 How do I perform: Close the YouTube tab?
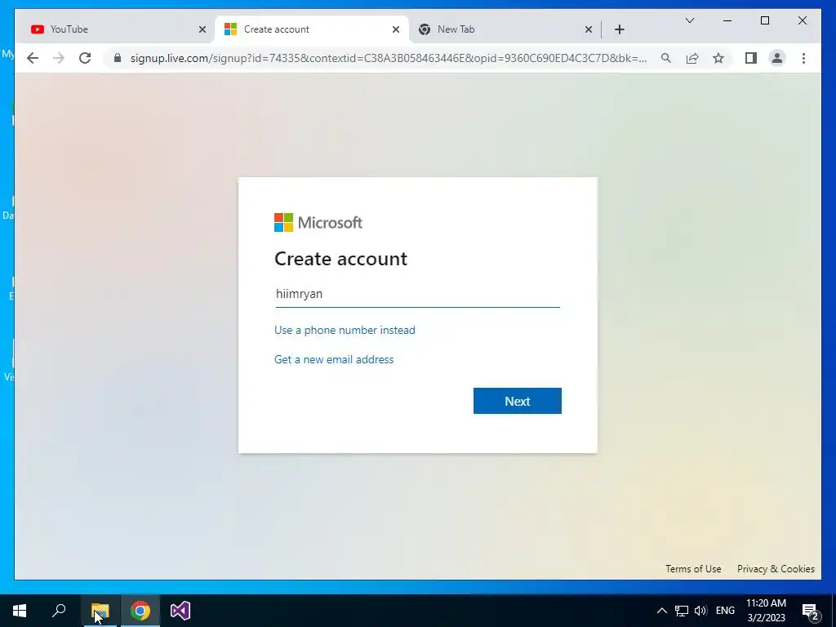202,29
